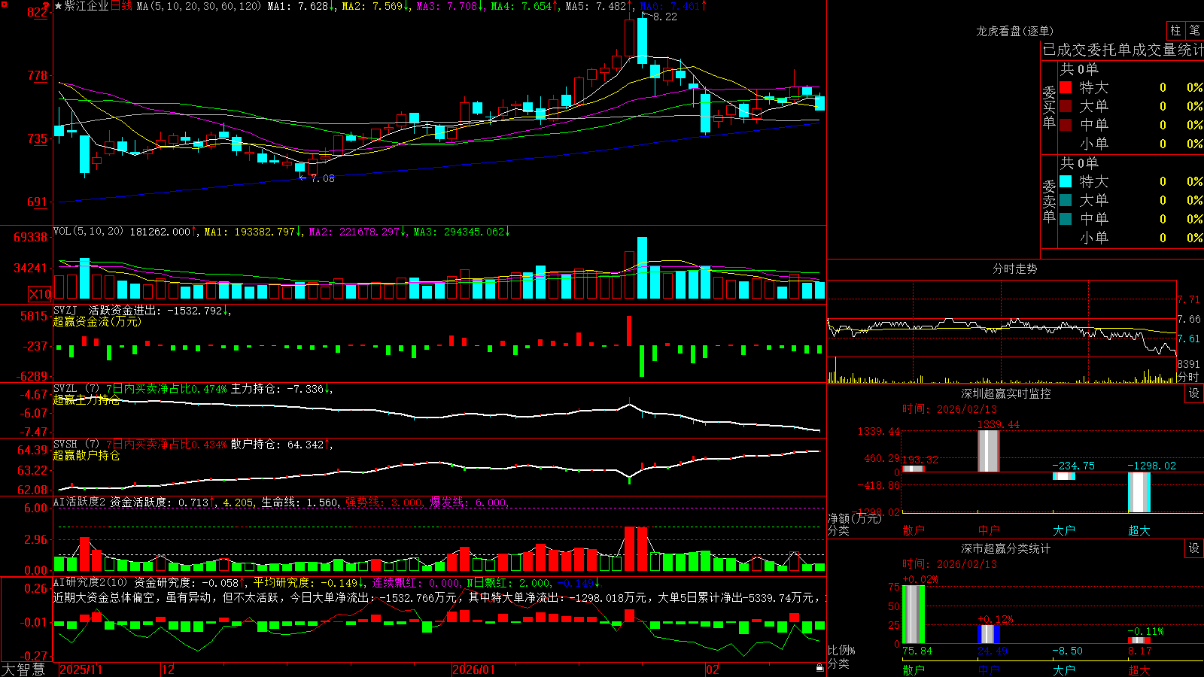This screenshot has width=1204, height=677.
Task: Click the 2026/01 date marker on time axis
Action: (x=474, y=669)
